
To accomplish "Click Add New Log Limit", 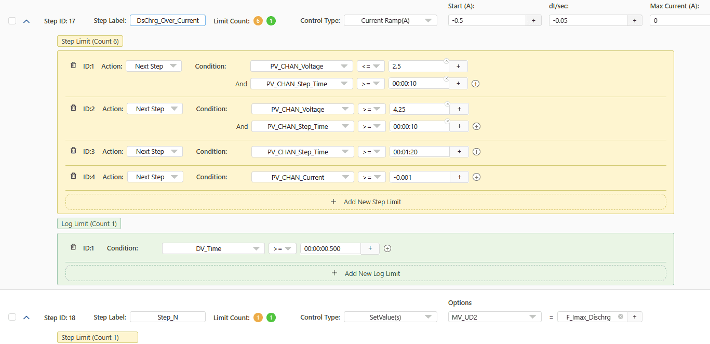I will click(366, 273).
